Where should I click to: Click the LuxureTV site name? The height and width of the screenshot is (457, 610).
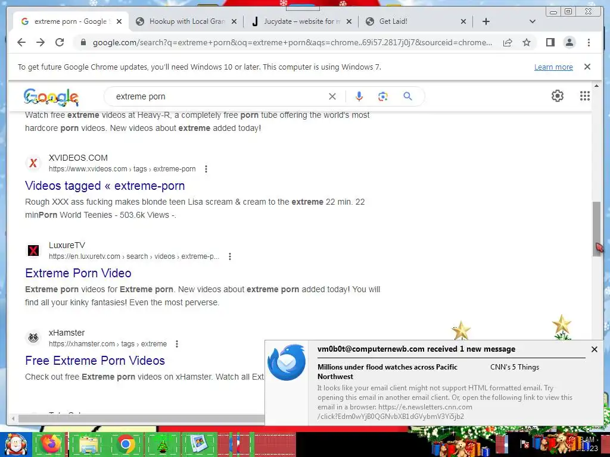pyautogui.click(x=67, y=245)
